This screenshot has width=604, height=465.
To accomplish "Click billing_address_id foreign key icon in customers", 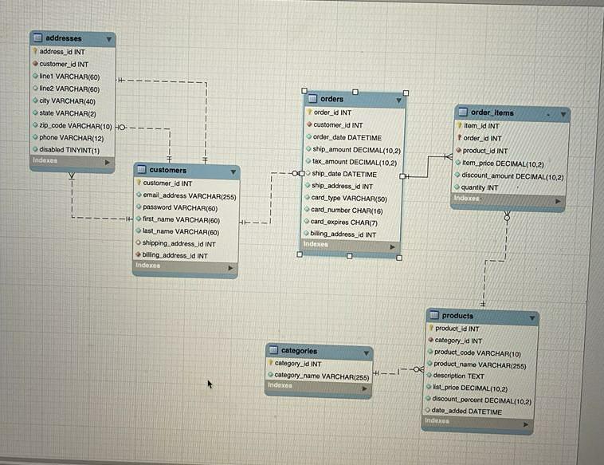I will tap(138, 254).
